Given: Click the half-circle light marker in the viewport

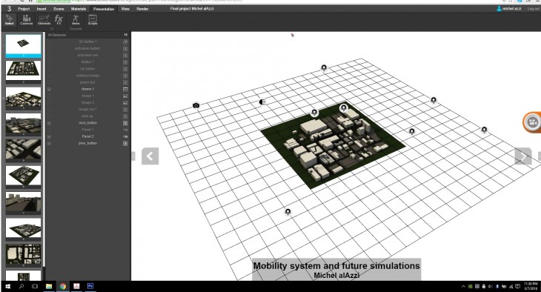Looking at the screenshot, I should pos(262,102).
